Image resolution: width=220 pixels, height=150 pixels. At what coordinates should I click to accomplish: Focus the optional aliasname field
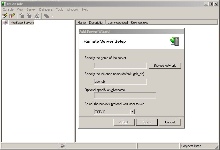coord(125,96)
